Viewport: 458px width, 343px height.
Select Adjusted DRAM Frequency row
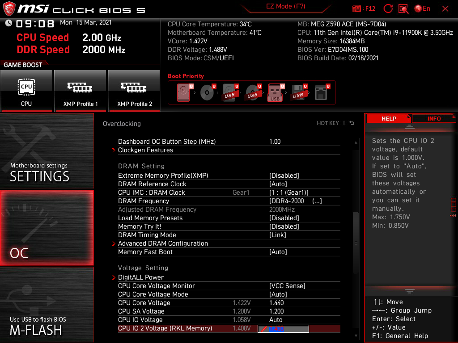tap(229, 209)
